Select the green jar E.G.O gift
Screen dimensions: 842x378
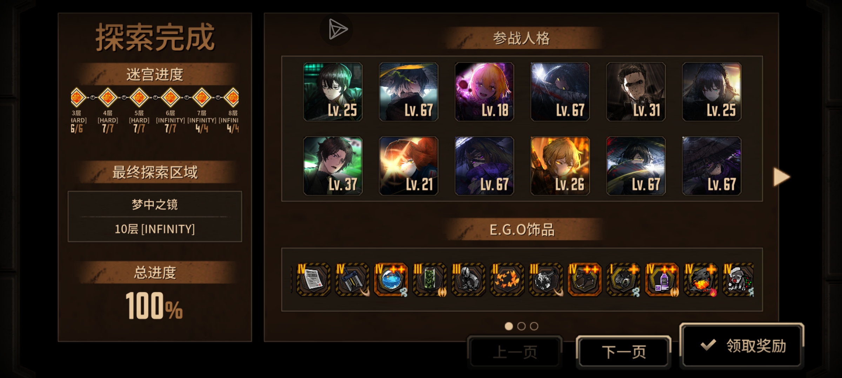pos(429,280)
